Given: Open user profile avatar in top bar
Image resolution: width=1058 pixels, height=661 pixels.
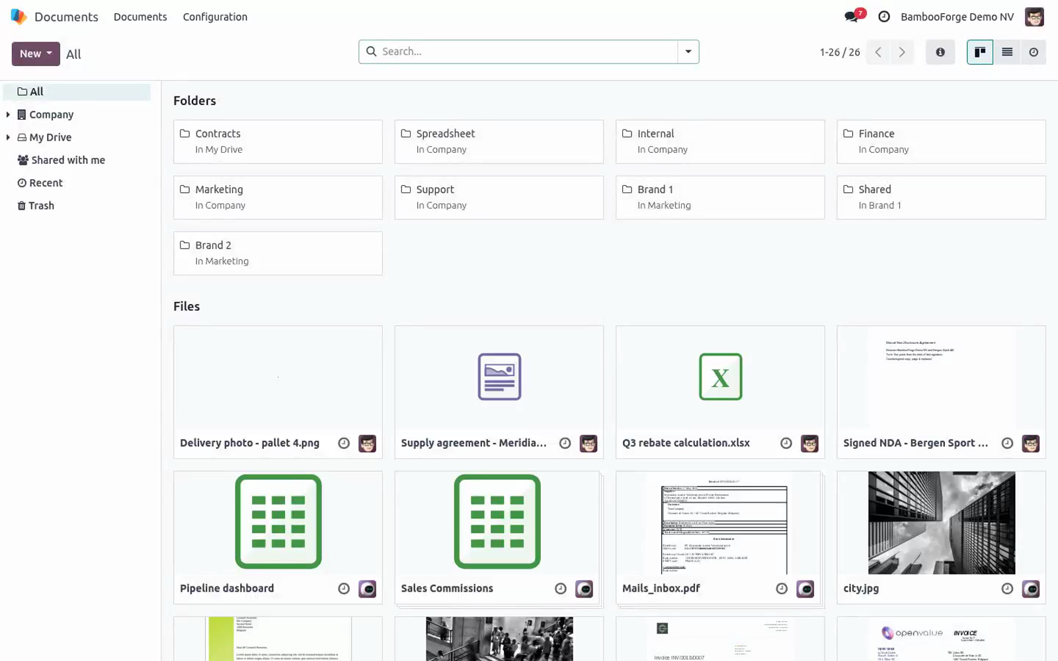Looking at the screenshot, I should pos(1034,17).
